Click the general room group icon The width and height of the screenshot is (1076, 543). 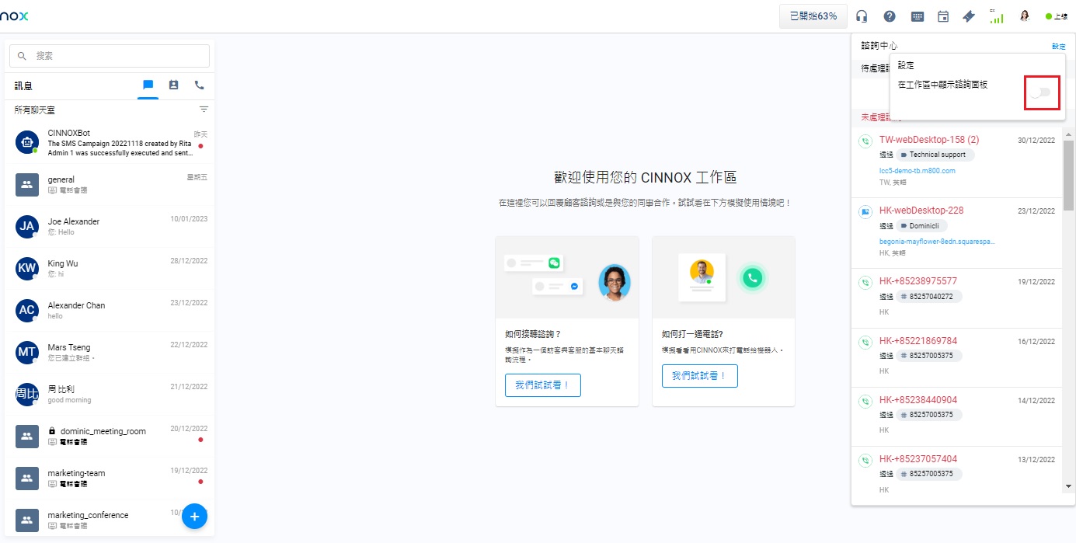(x=27, y=184)
